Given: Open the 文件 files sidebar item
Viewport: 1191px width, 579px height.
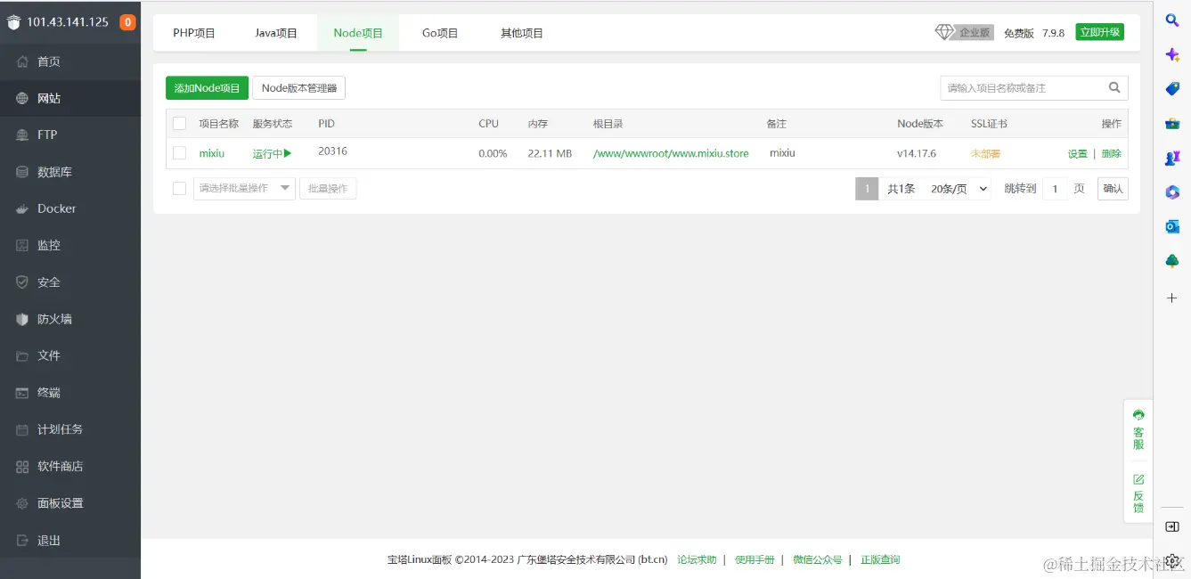Looking at the screenshot, I should (70, 355).
